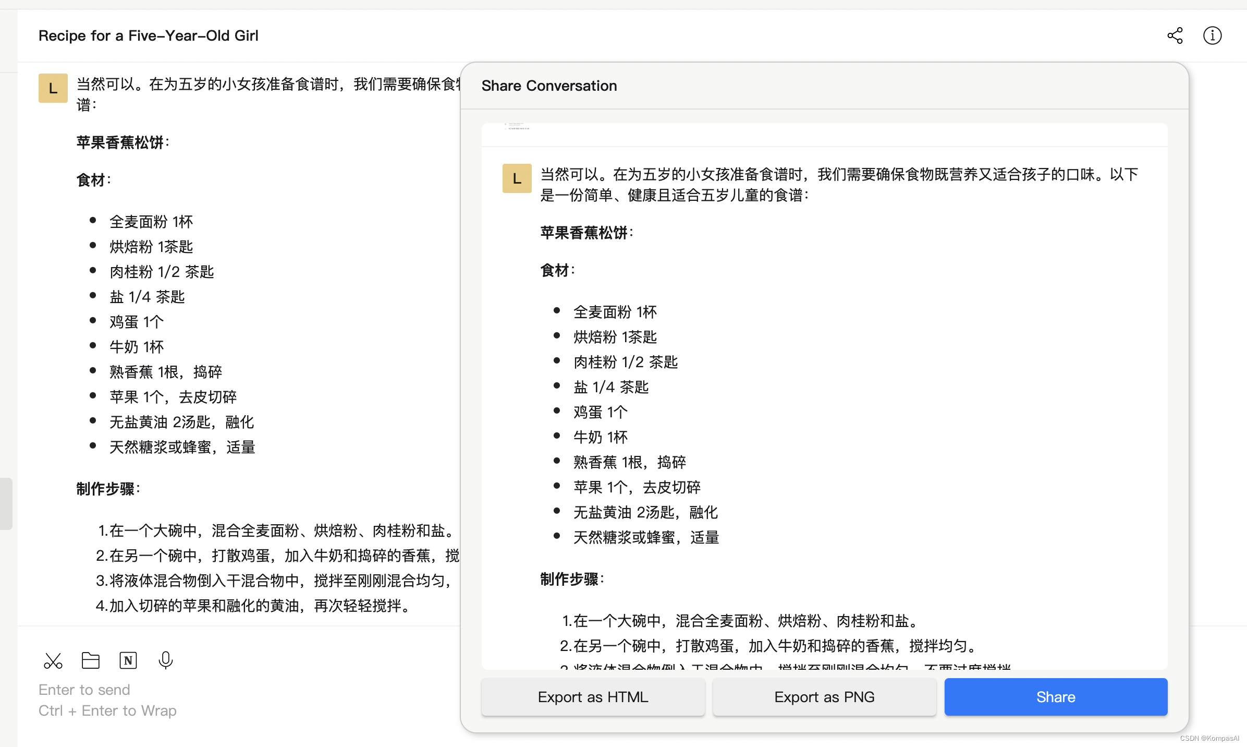The image size is (1247, 747).
Task: Click the Share Conversation dialog title
Action: (549, 86)
